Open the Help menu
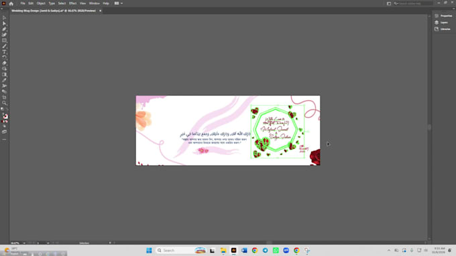This screenshot has height=256, width=456. [106, 3]
